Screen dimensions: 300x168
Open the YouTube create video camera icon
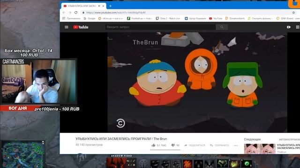click(x=289, y=27)
